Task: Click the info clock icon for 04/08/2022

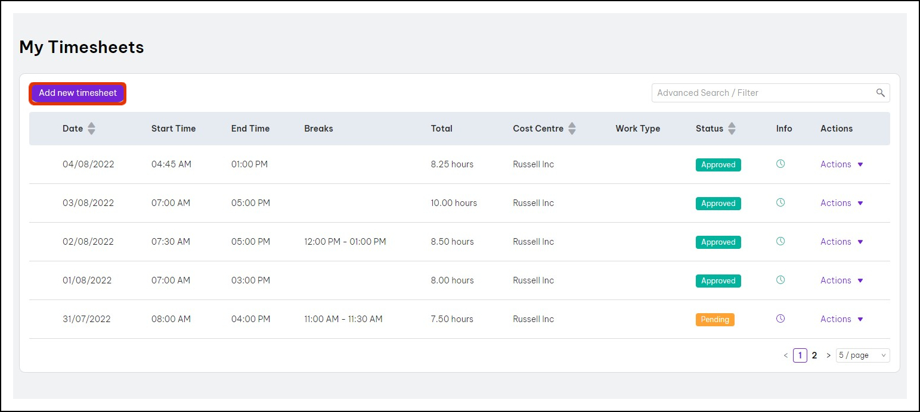Action: [780, 164]
